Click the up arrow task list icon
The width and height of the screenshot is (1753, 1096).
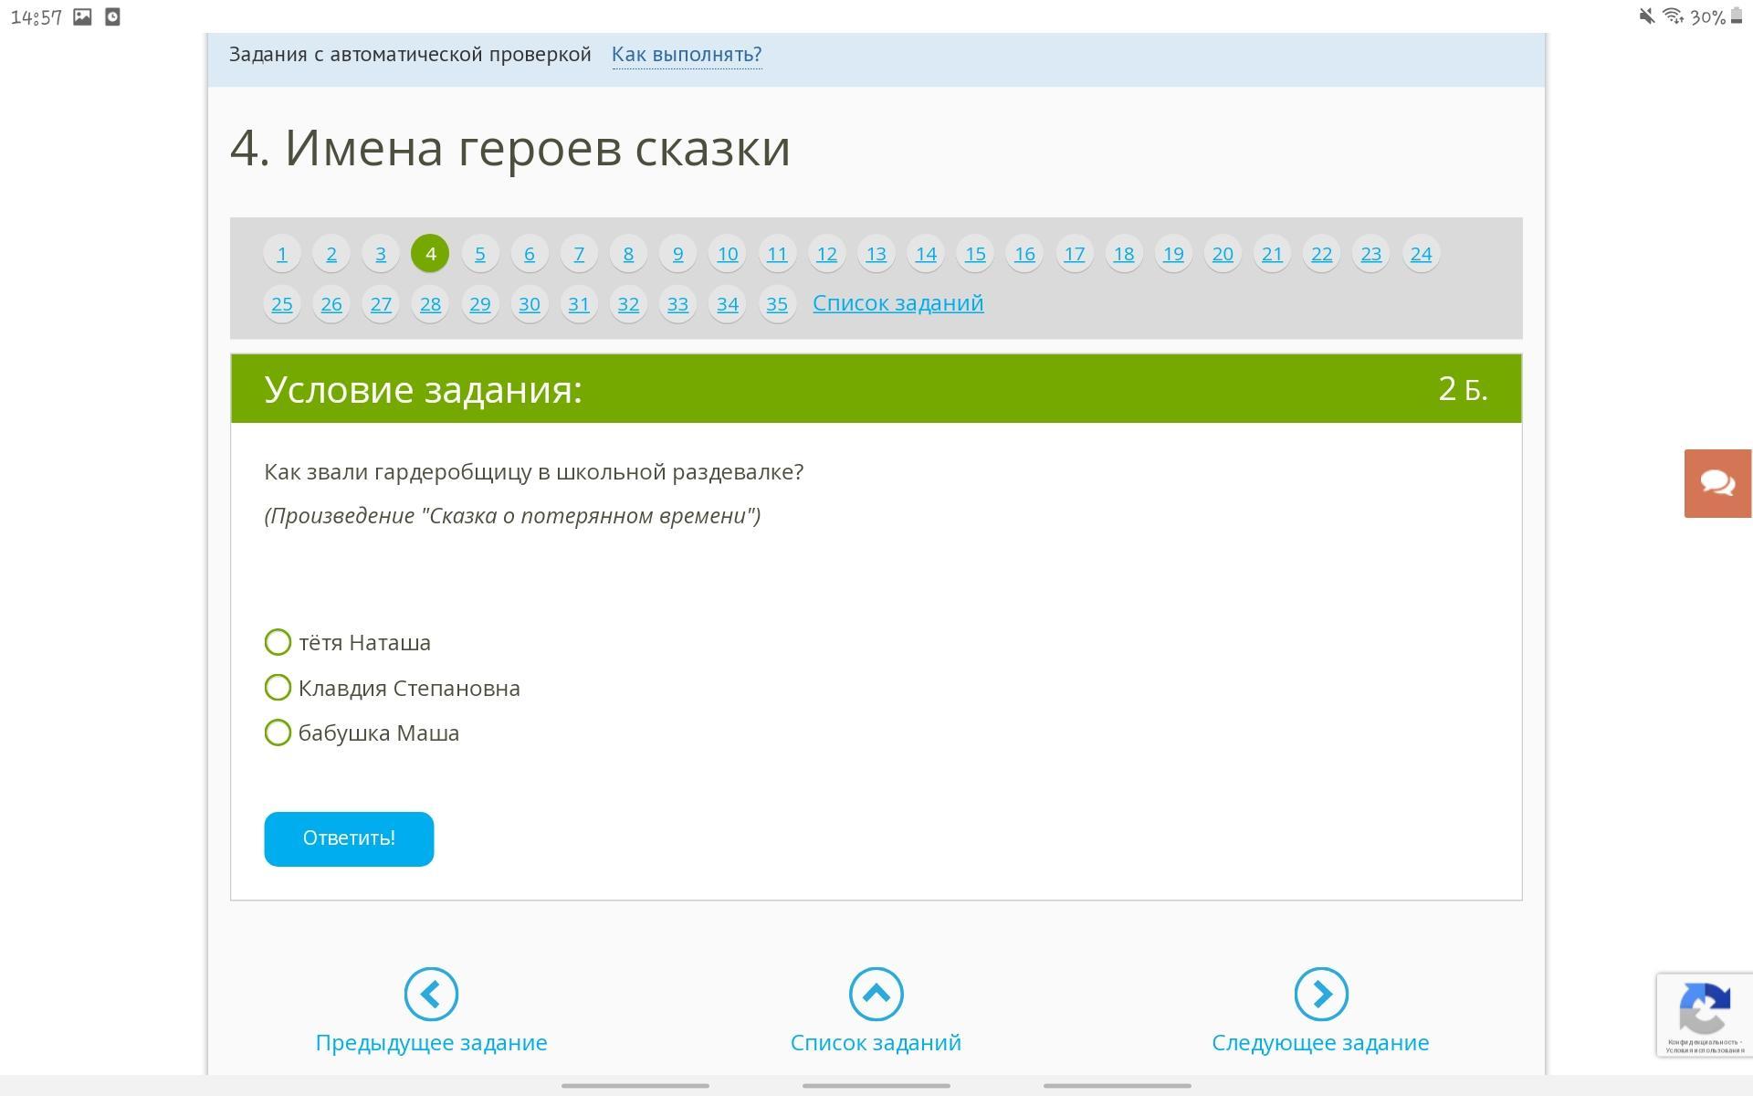876,994
